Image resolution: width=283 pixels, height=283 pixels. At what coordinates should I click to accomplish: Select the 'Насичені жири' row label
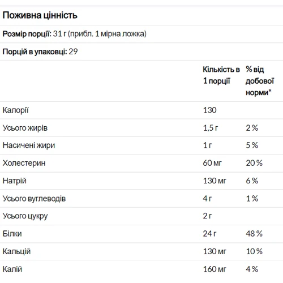(29, 145)
